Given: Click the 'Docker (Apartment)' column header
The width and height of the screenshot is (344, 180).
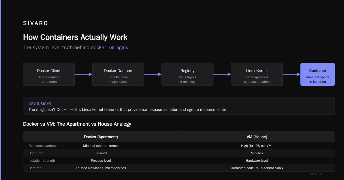Looking at the screenshot, I should tap(101, 137).
